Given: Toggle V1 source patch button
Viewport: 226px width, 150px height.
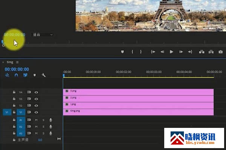Looking at the screenshot, I should [7, 112].
